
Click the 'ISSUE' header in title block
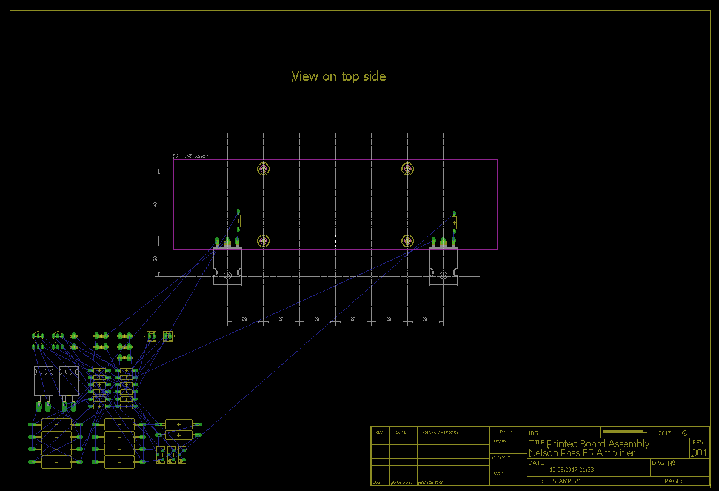point(506,432)
